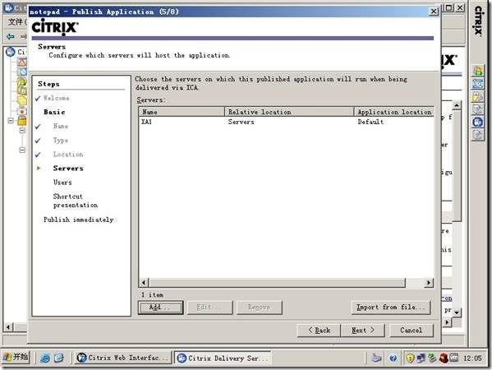Select the Type step
This screenshot has width=492, height=370.
61,141
